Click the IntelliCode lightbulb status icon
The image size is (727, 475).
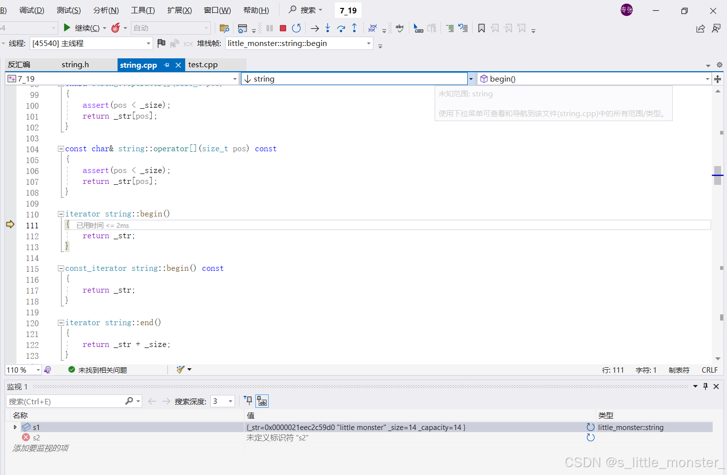[x=47, y=370]
